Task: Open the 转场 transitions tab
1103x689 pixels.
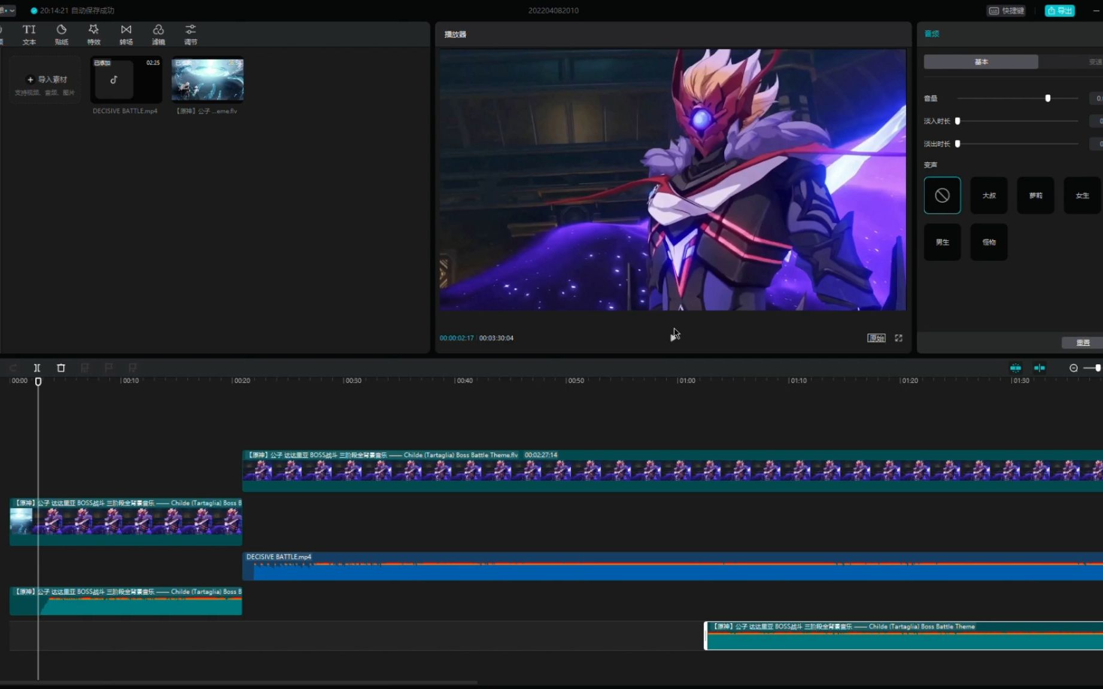Action: pos(126,35)
